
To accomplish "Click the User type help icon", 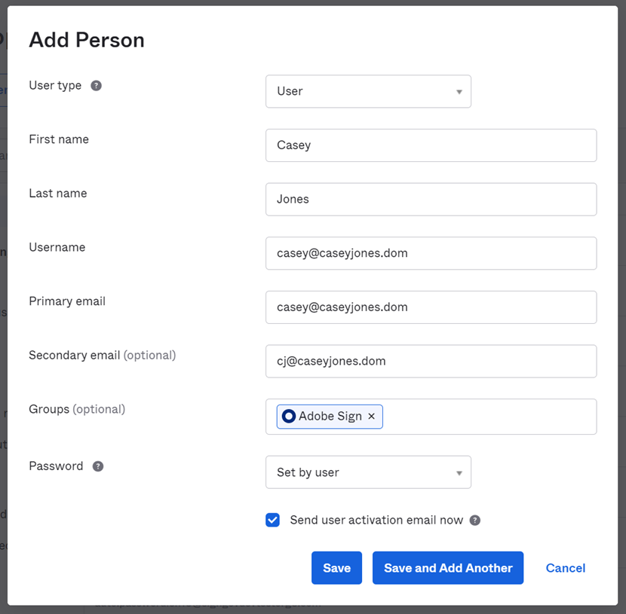I will (x=97, y=86).
